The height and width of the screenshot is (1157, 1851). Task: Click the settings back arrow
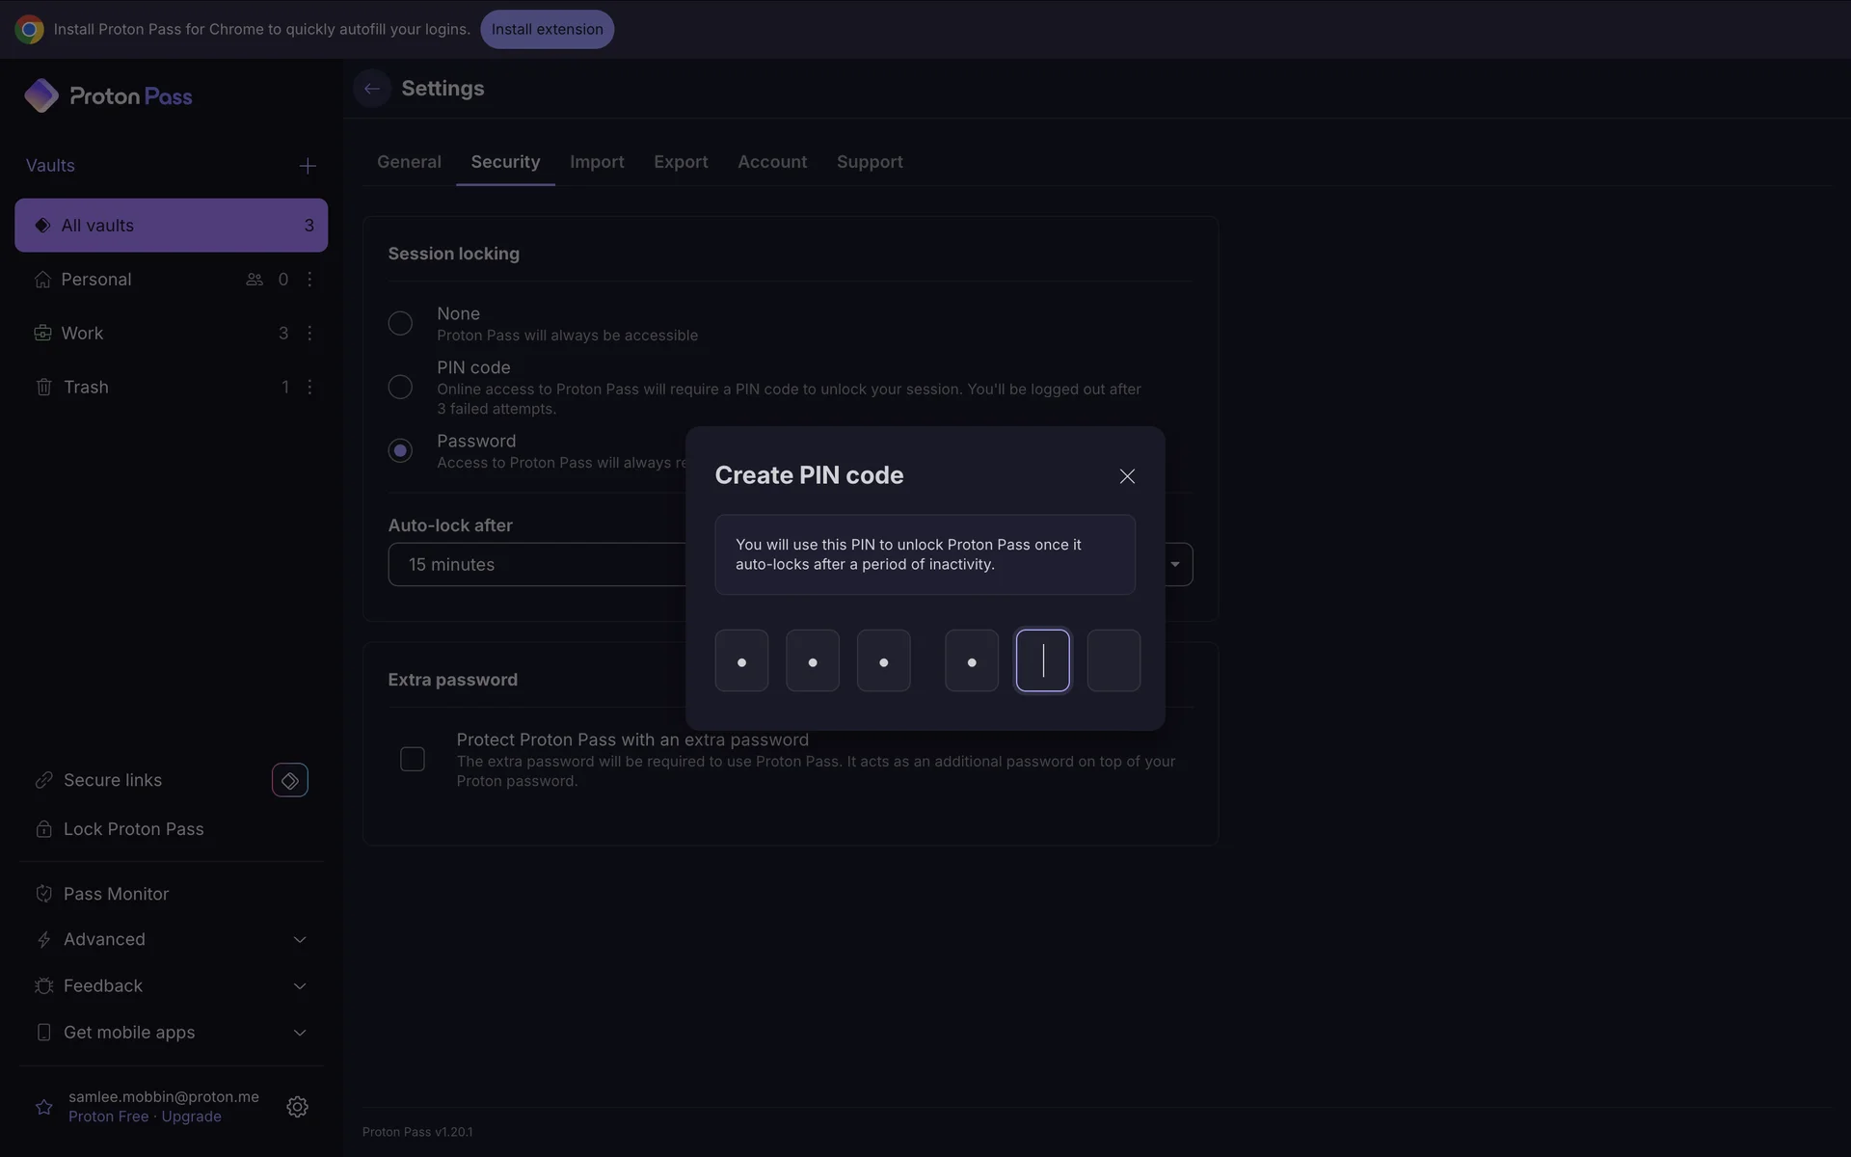pyautogui.click(x=372, y=89)
